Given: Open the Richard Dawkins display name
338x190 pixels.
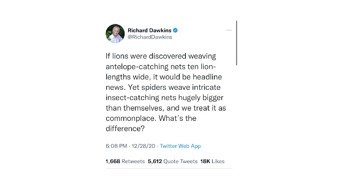Looking at the screenshot, I should (x=149, y=30).
